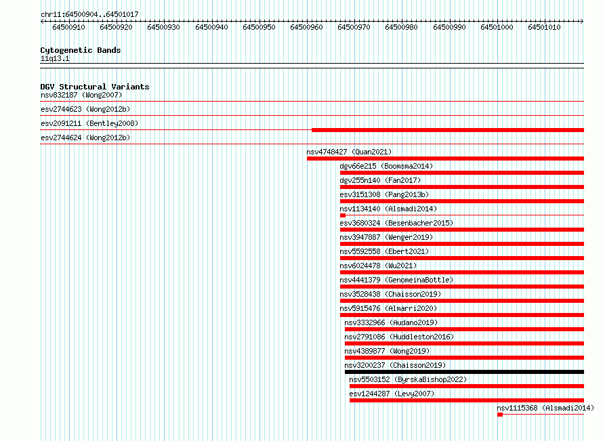Select nsv1115368 (Alsmadi2014) label
Image resolution: width=603 pixels, height=441 pixels.
pyautogui.click(x=545, y=408)
